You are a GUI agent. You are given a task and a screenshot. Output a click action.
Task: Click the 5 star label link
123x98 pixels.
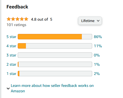[11, 37]
